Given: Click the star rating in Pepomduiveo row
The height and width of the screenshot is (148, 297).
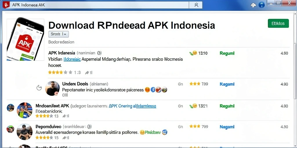Looking at the screenshot, I should coord(44,138).
